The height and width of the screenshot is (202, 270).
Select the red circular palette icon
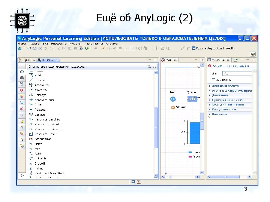(22, 90)
